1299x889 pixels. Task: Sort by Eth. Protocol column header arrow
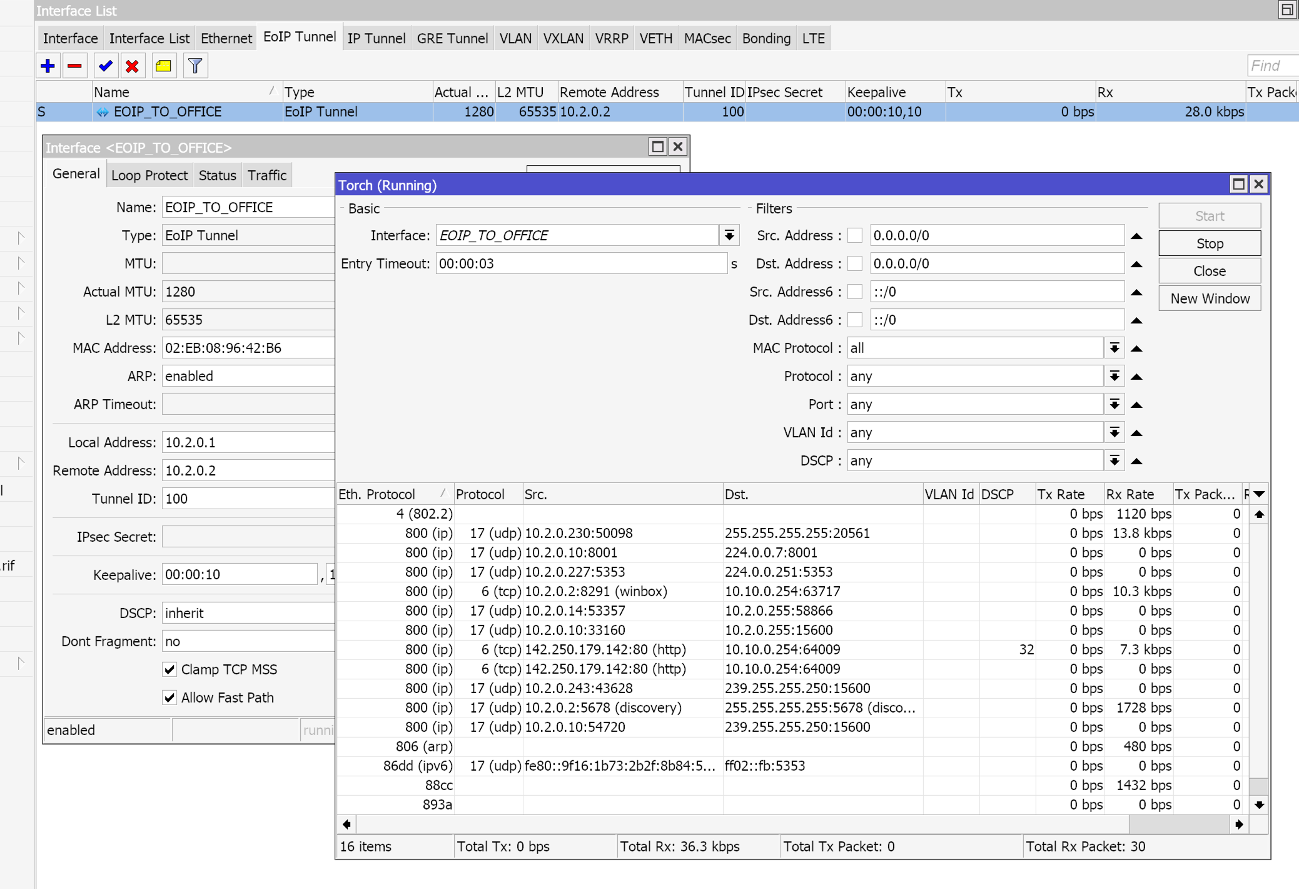click(442, 493)
